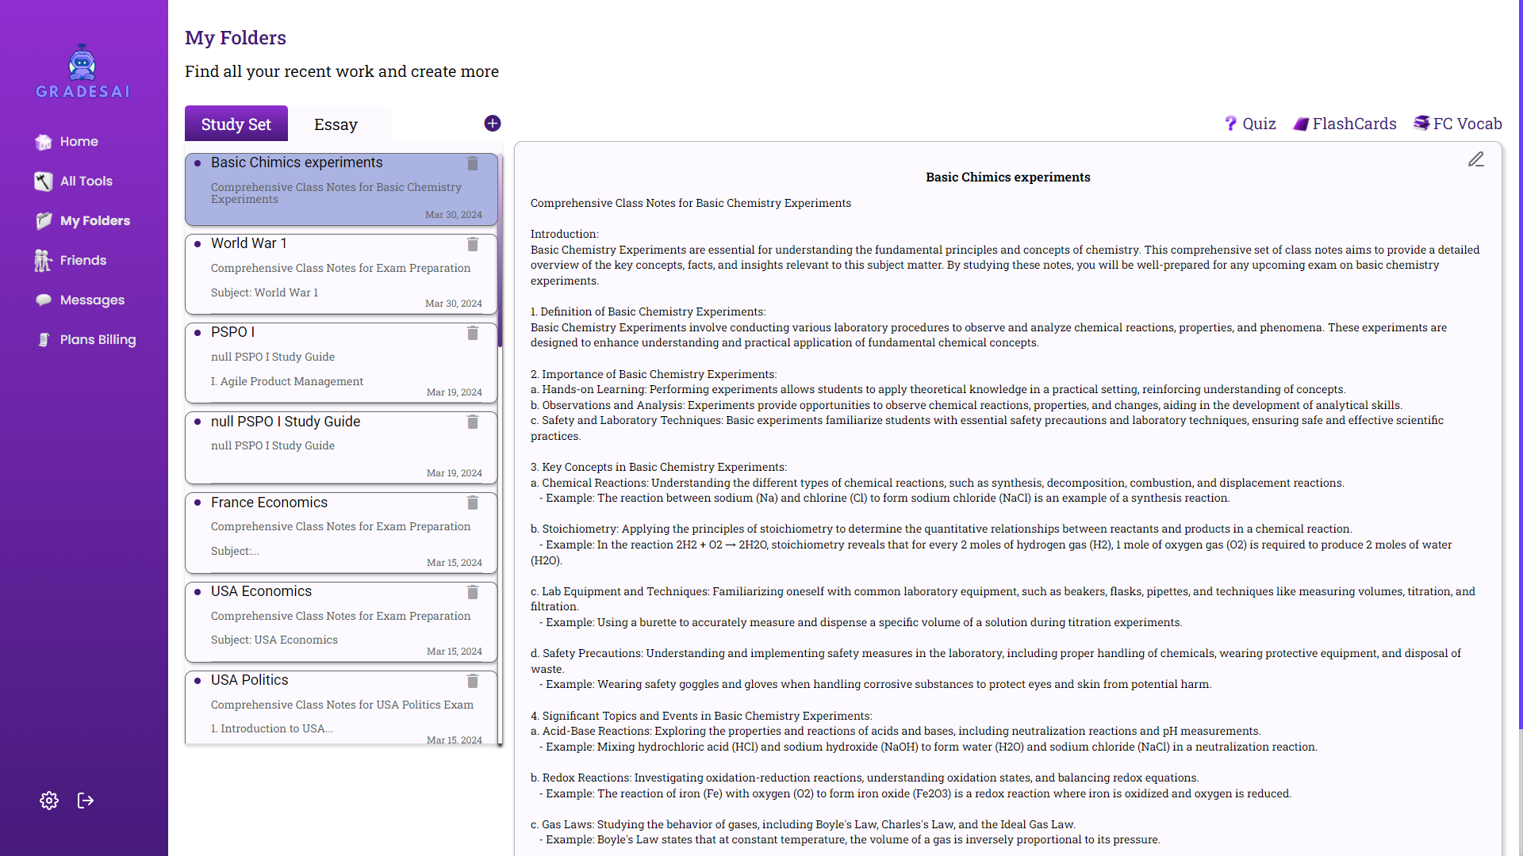Click the logout icon
Viewport: 1523px width, 856px height.
tap(86, 801)
